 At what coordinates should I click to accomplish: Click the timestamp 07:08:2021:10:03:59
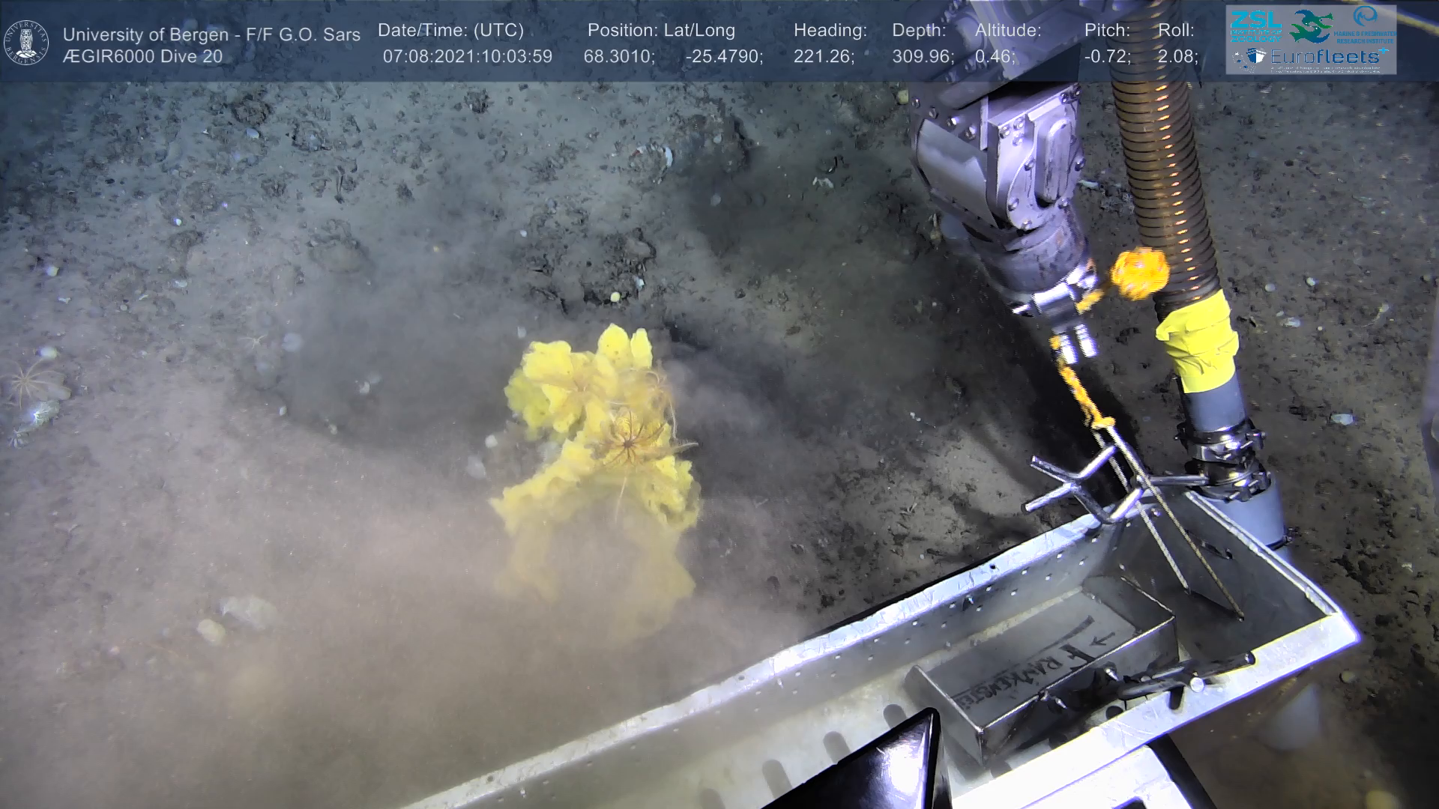point(468,57)
